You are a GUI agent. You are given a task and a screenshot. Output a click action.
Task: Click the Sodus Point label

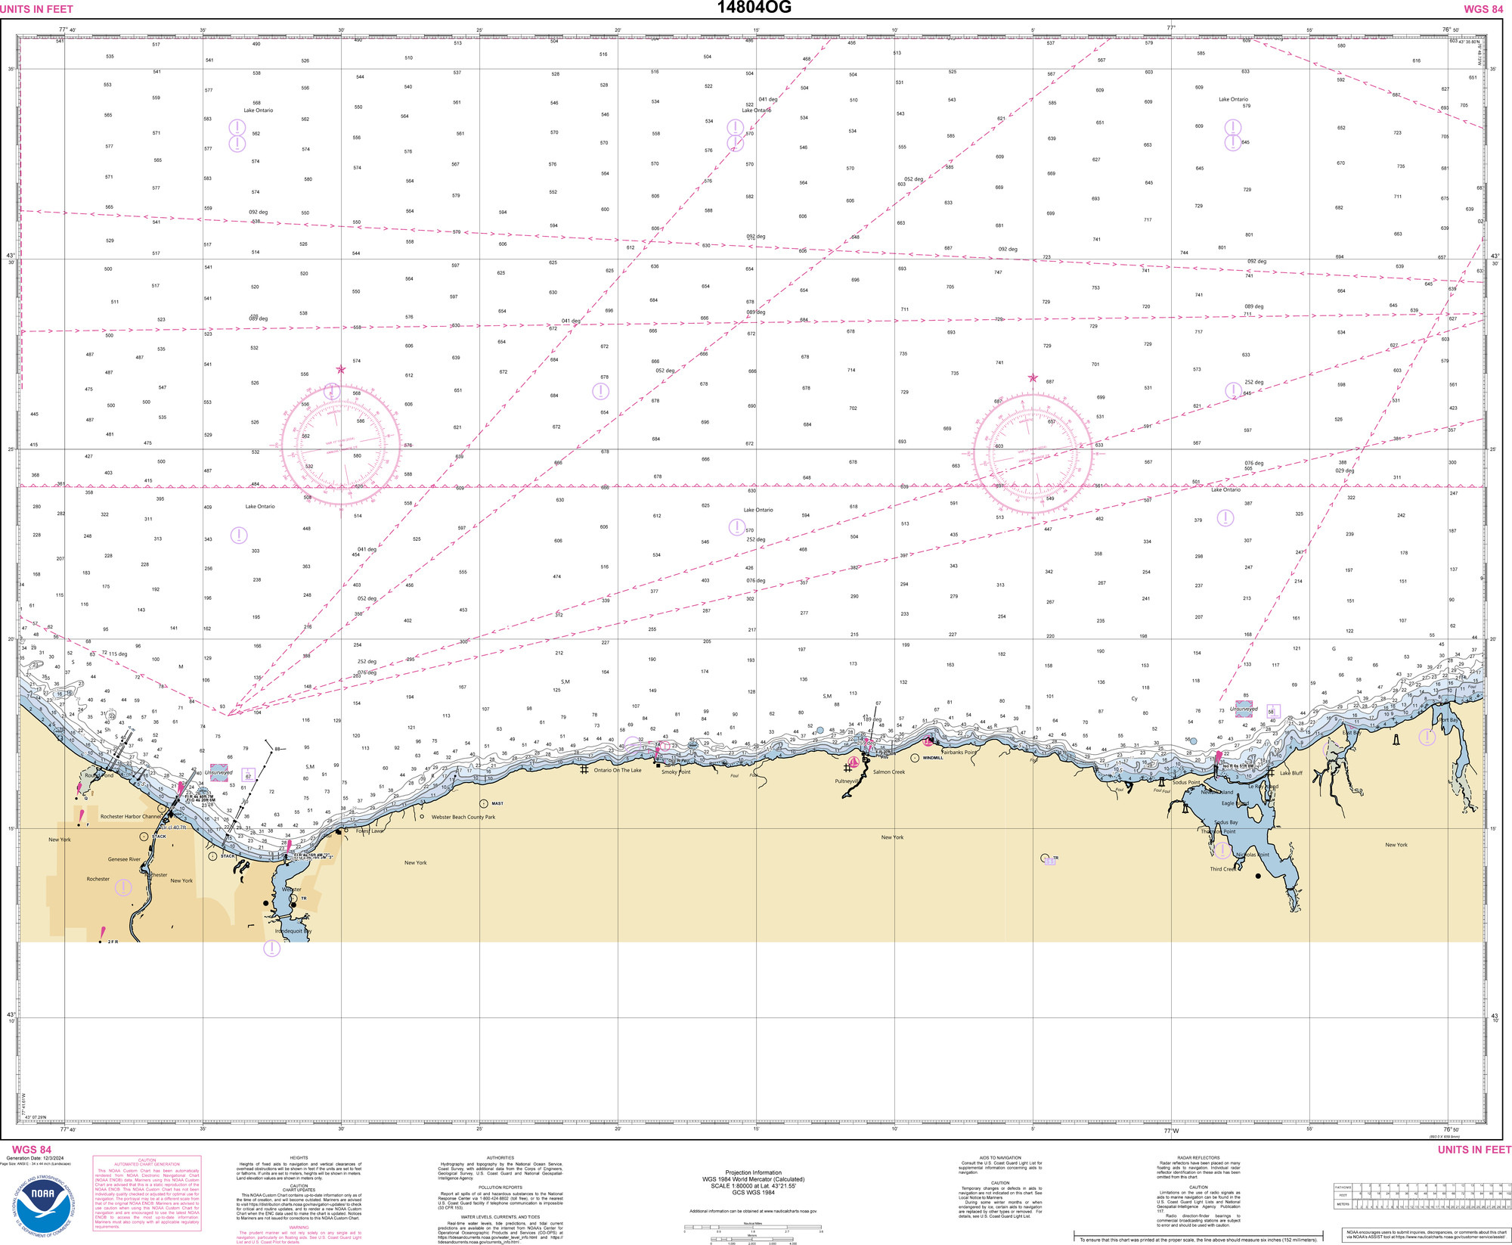pyautogui.click(x=1186, y=782)
